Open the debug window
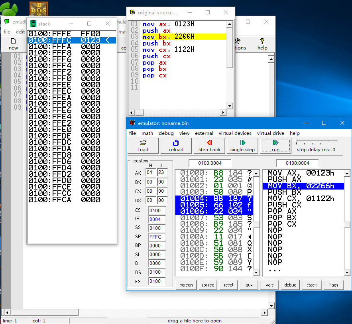 tap(290, 285)
